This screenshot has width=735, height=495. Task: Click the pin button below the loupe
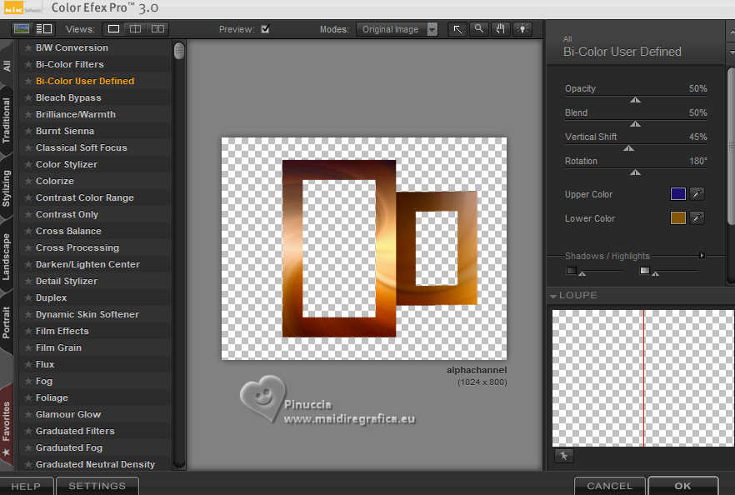pyautogui.click(x=563, y=456)
